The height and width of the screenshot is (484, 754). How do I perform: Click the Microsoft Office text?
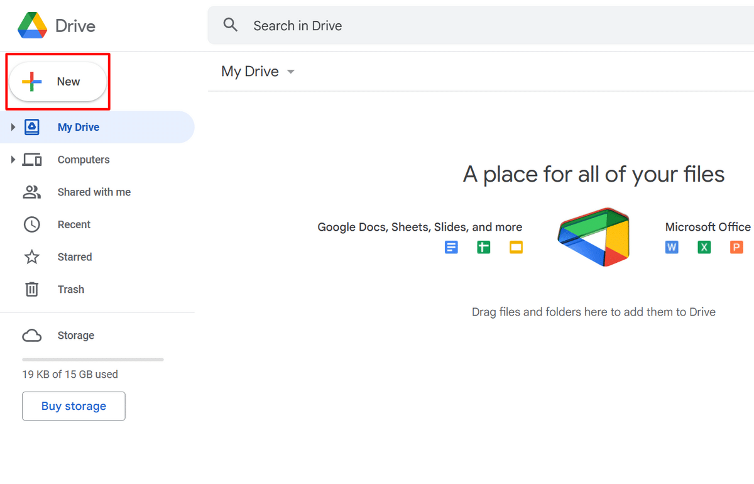[x=708, y=227]
